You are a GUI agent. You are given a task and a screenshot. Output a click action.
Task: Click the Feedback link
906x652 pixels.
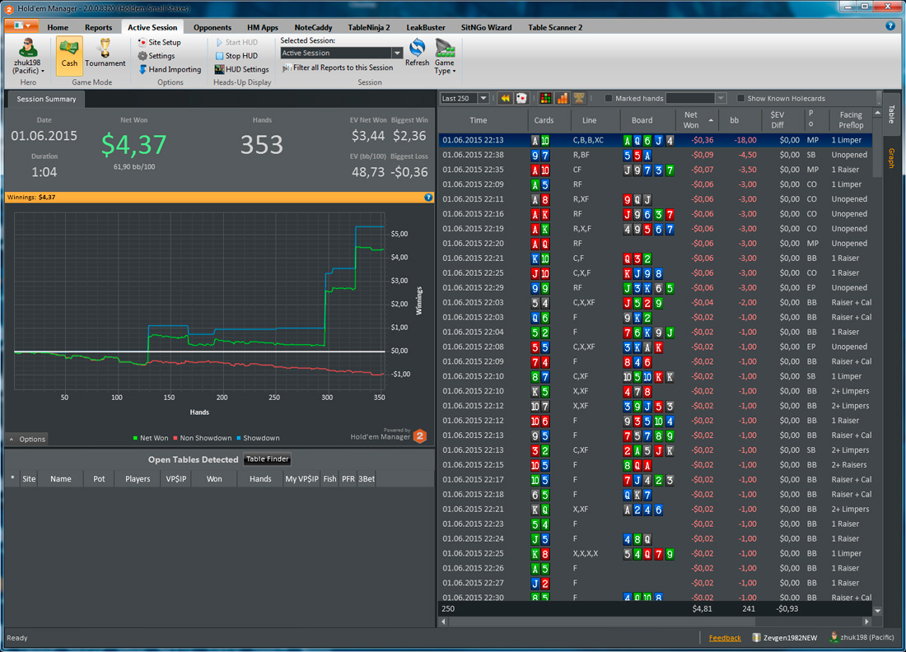725,637
